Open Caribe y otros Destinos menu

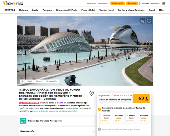tap(131, 10)
